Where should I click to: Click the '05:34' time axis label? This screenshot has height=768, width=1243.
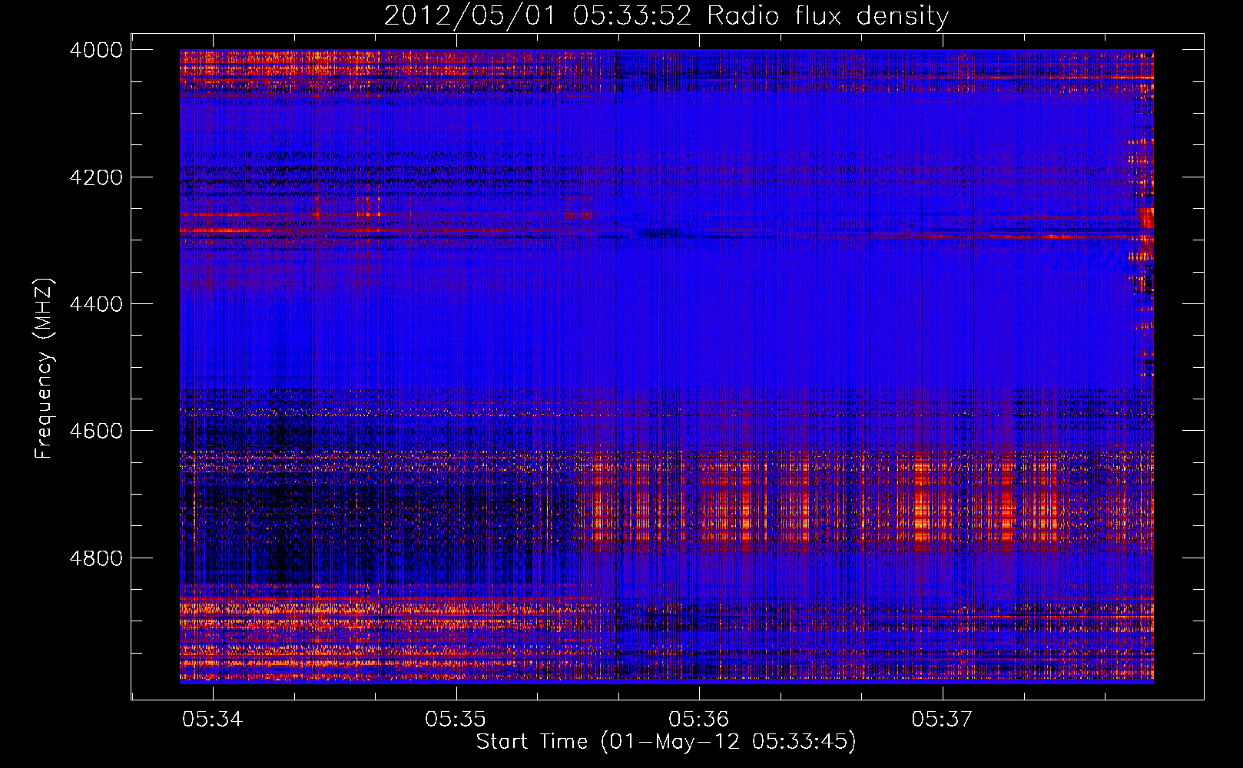pyautogui.click(x=212, y=719)
